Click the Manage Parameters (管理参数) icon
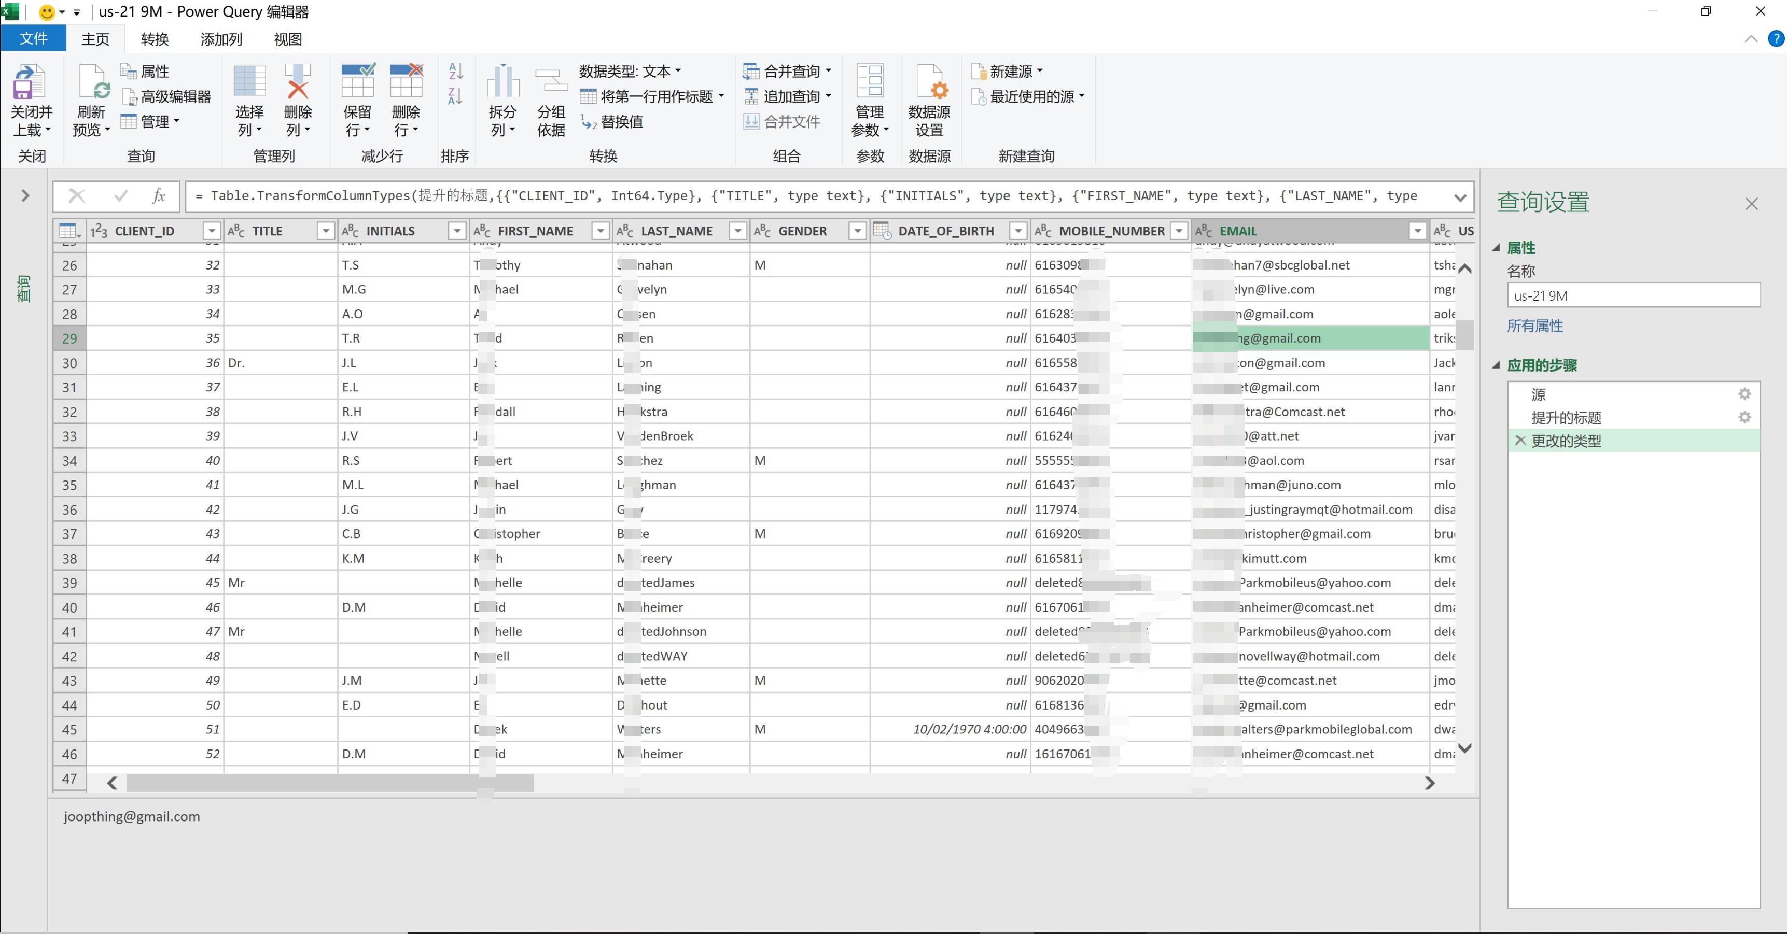The width and height of the screenshot is (1787, 934). (870, 81)
